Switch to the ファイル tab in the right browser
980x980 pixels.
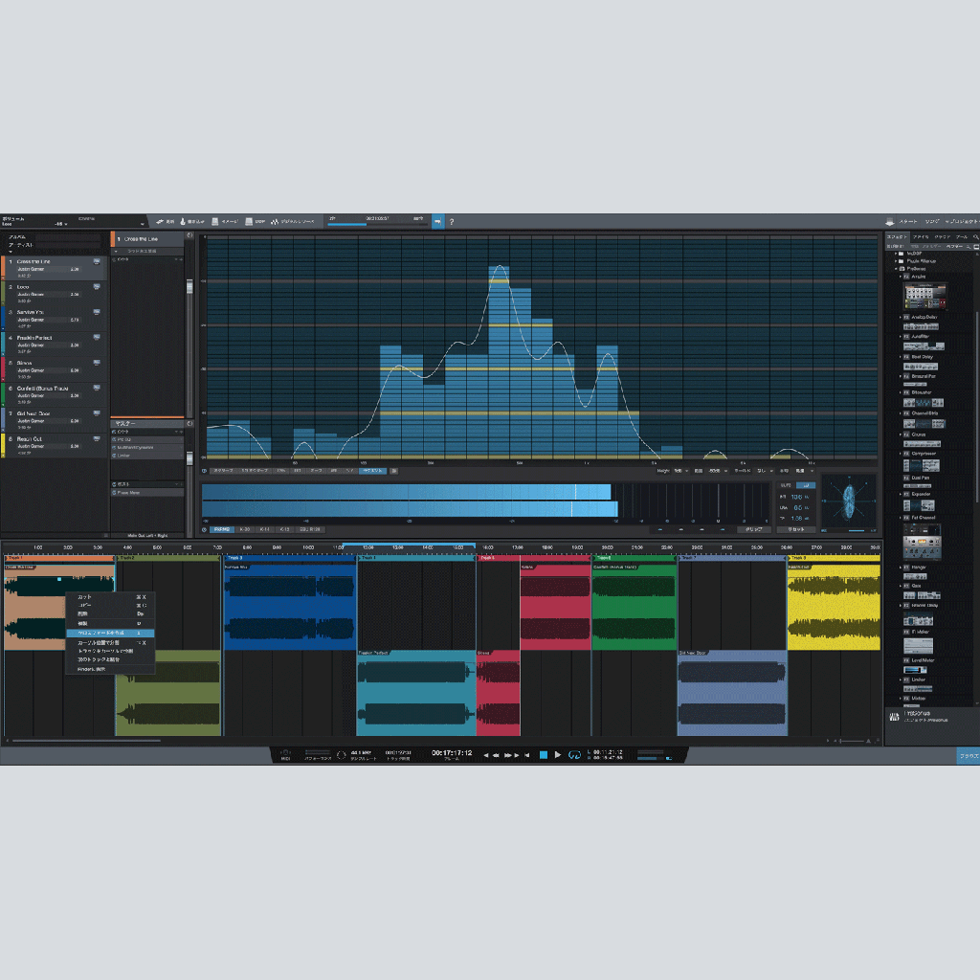point(922,237)
